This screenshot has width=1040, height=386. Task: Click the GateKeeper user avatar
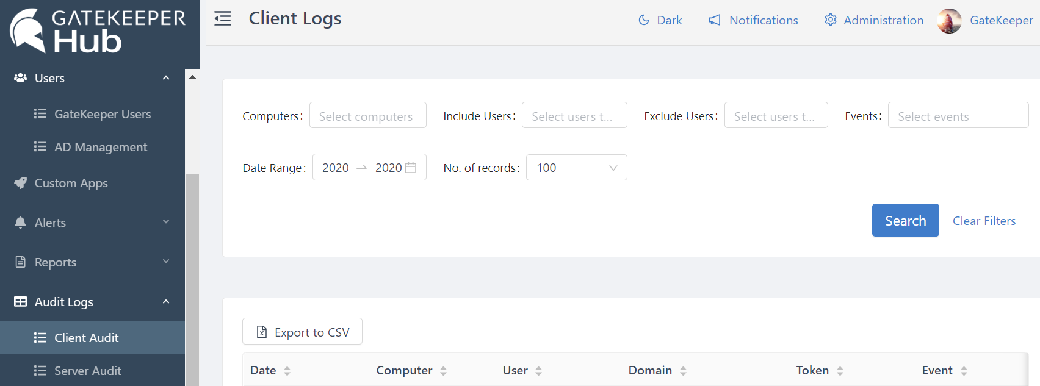click(x=949, y=21)
